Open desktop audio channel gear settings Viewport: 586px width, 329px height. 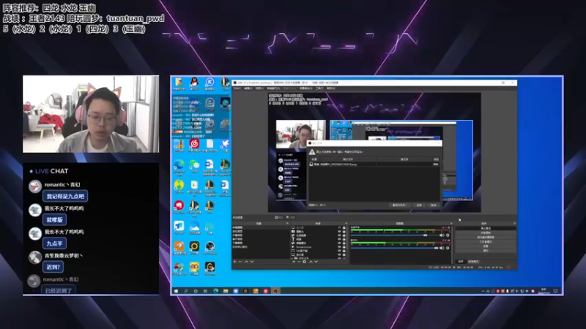(448, 235)
